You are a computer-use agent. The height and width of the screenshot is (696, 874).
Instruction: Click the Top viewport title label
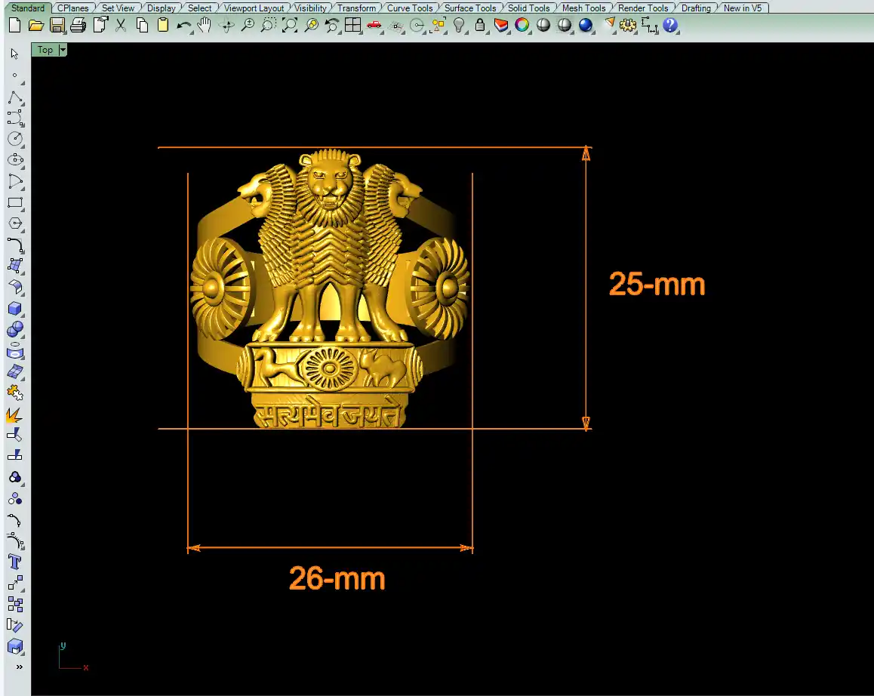coord(45,50)
